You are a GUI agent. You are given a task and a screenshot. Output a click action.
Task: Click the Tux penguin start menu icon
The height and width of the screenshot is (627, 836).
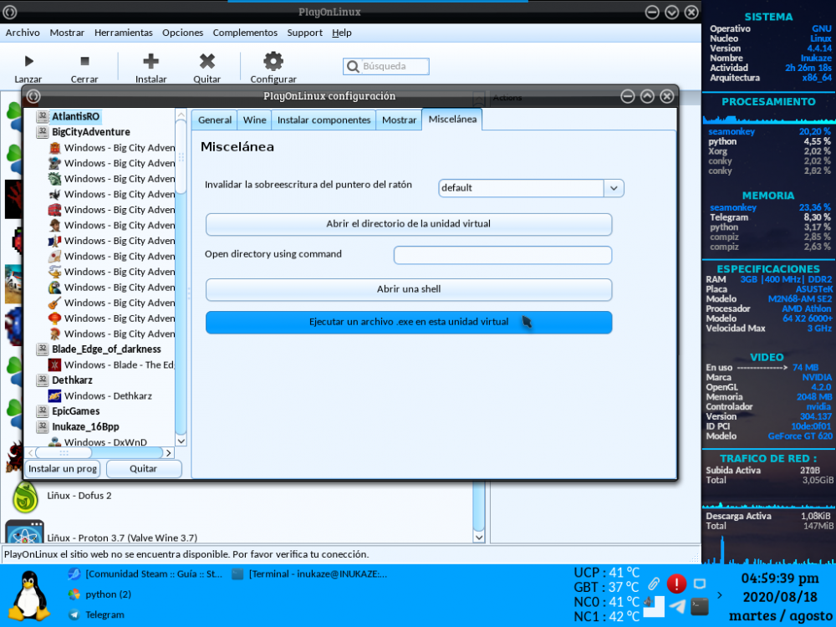pos(30,594)
